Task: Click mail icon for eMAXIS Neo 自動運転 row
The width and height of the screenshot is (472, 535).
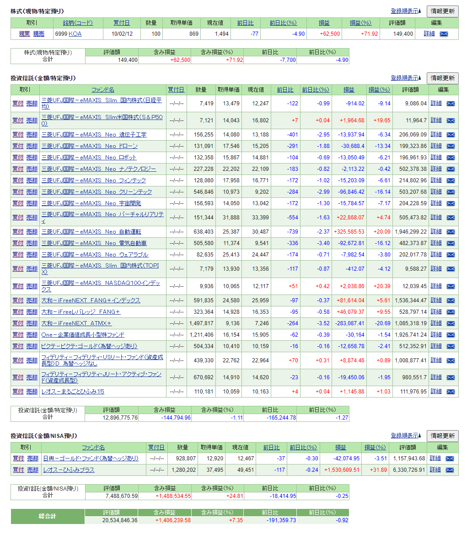Action: tap(451, 232)
